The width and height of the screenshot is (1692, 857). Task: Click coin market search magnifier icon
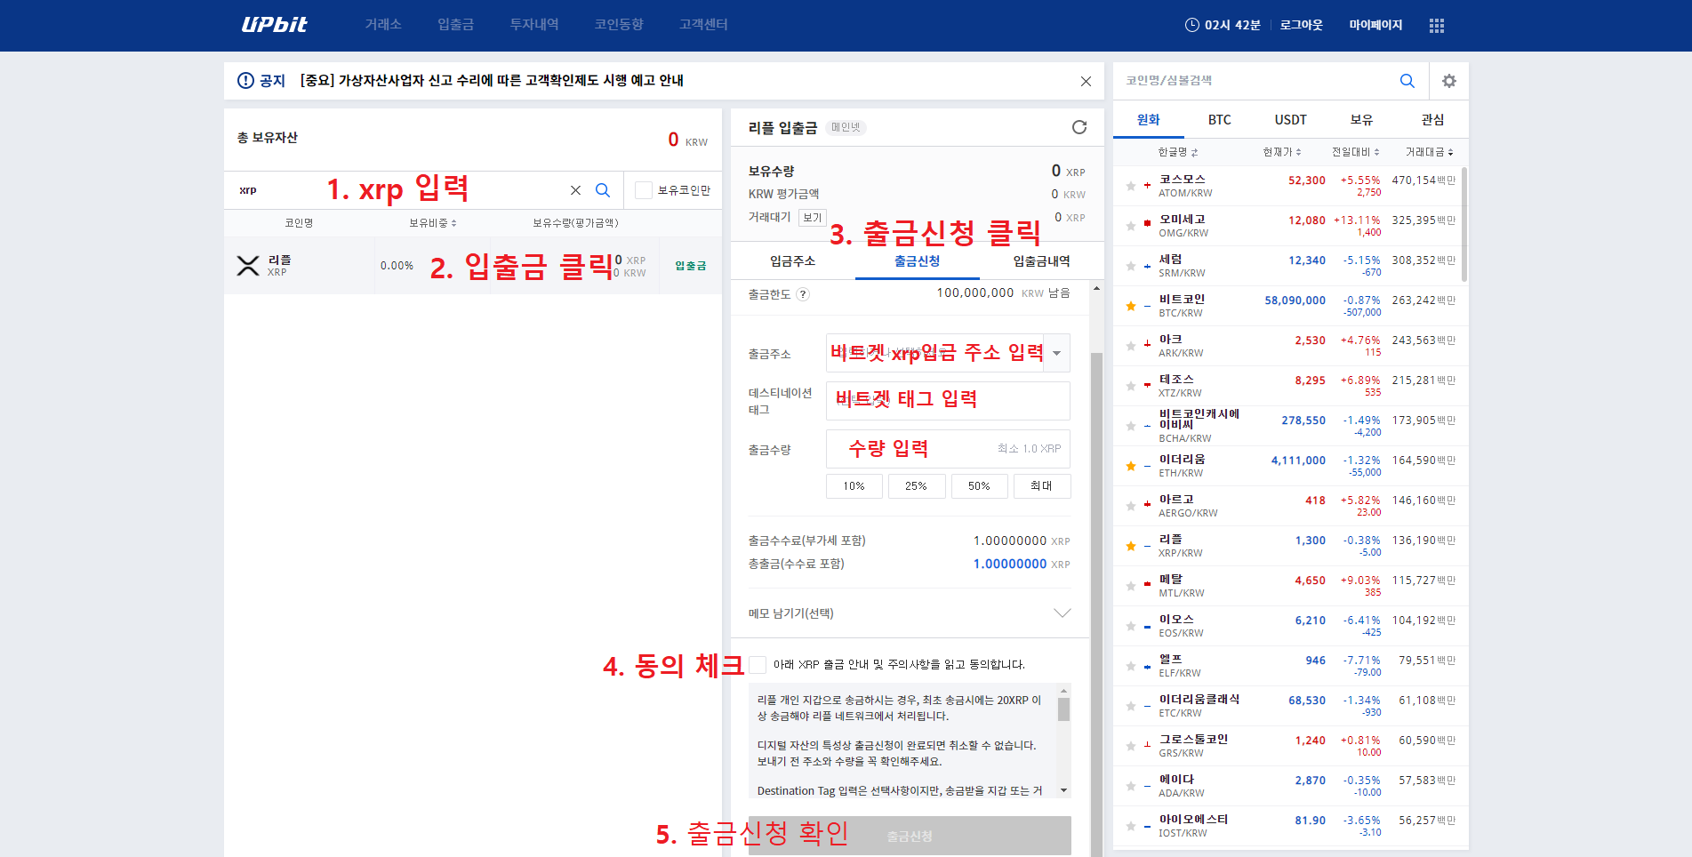(1407, 81)
